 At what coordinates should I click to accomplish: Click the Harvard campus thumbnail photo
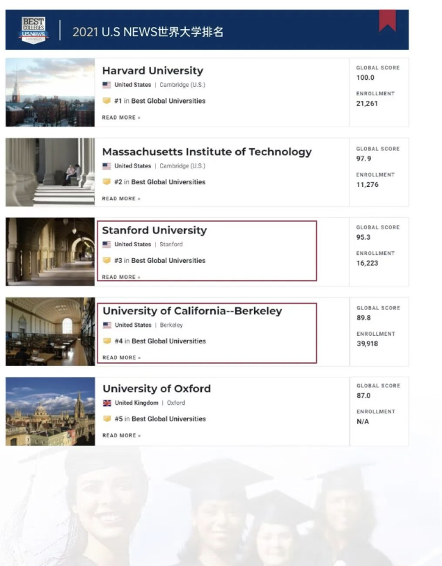click(x=50, y=92)
